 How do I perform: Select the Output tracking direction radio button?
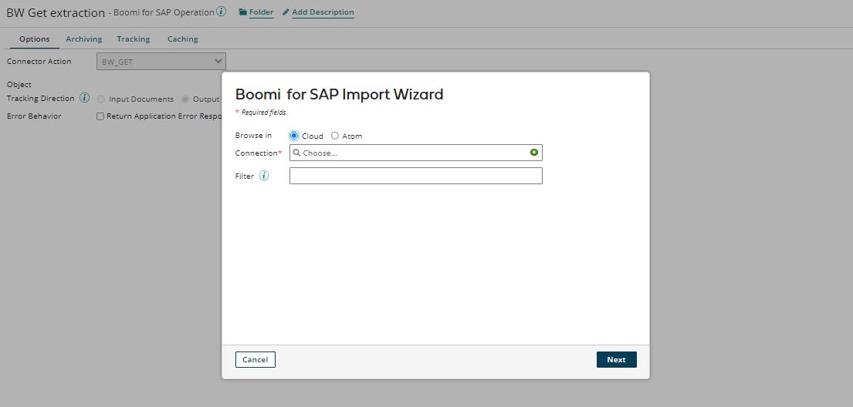[184, 99]
